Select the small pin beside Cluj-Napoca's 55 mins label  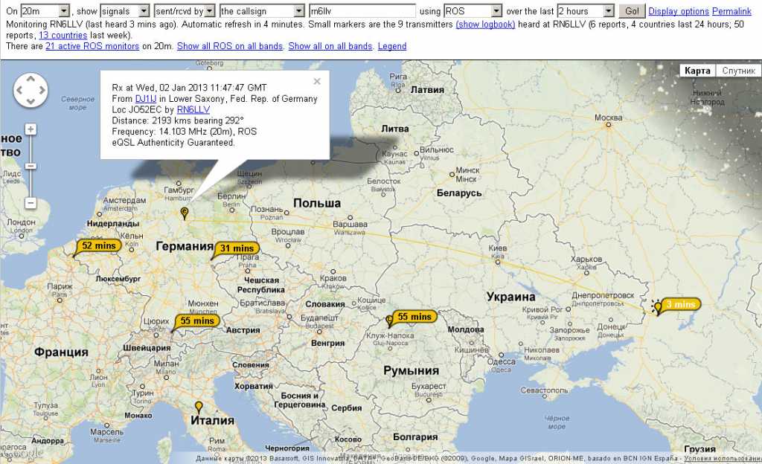click(x=389, y=320)
